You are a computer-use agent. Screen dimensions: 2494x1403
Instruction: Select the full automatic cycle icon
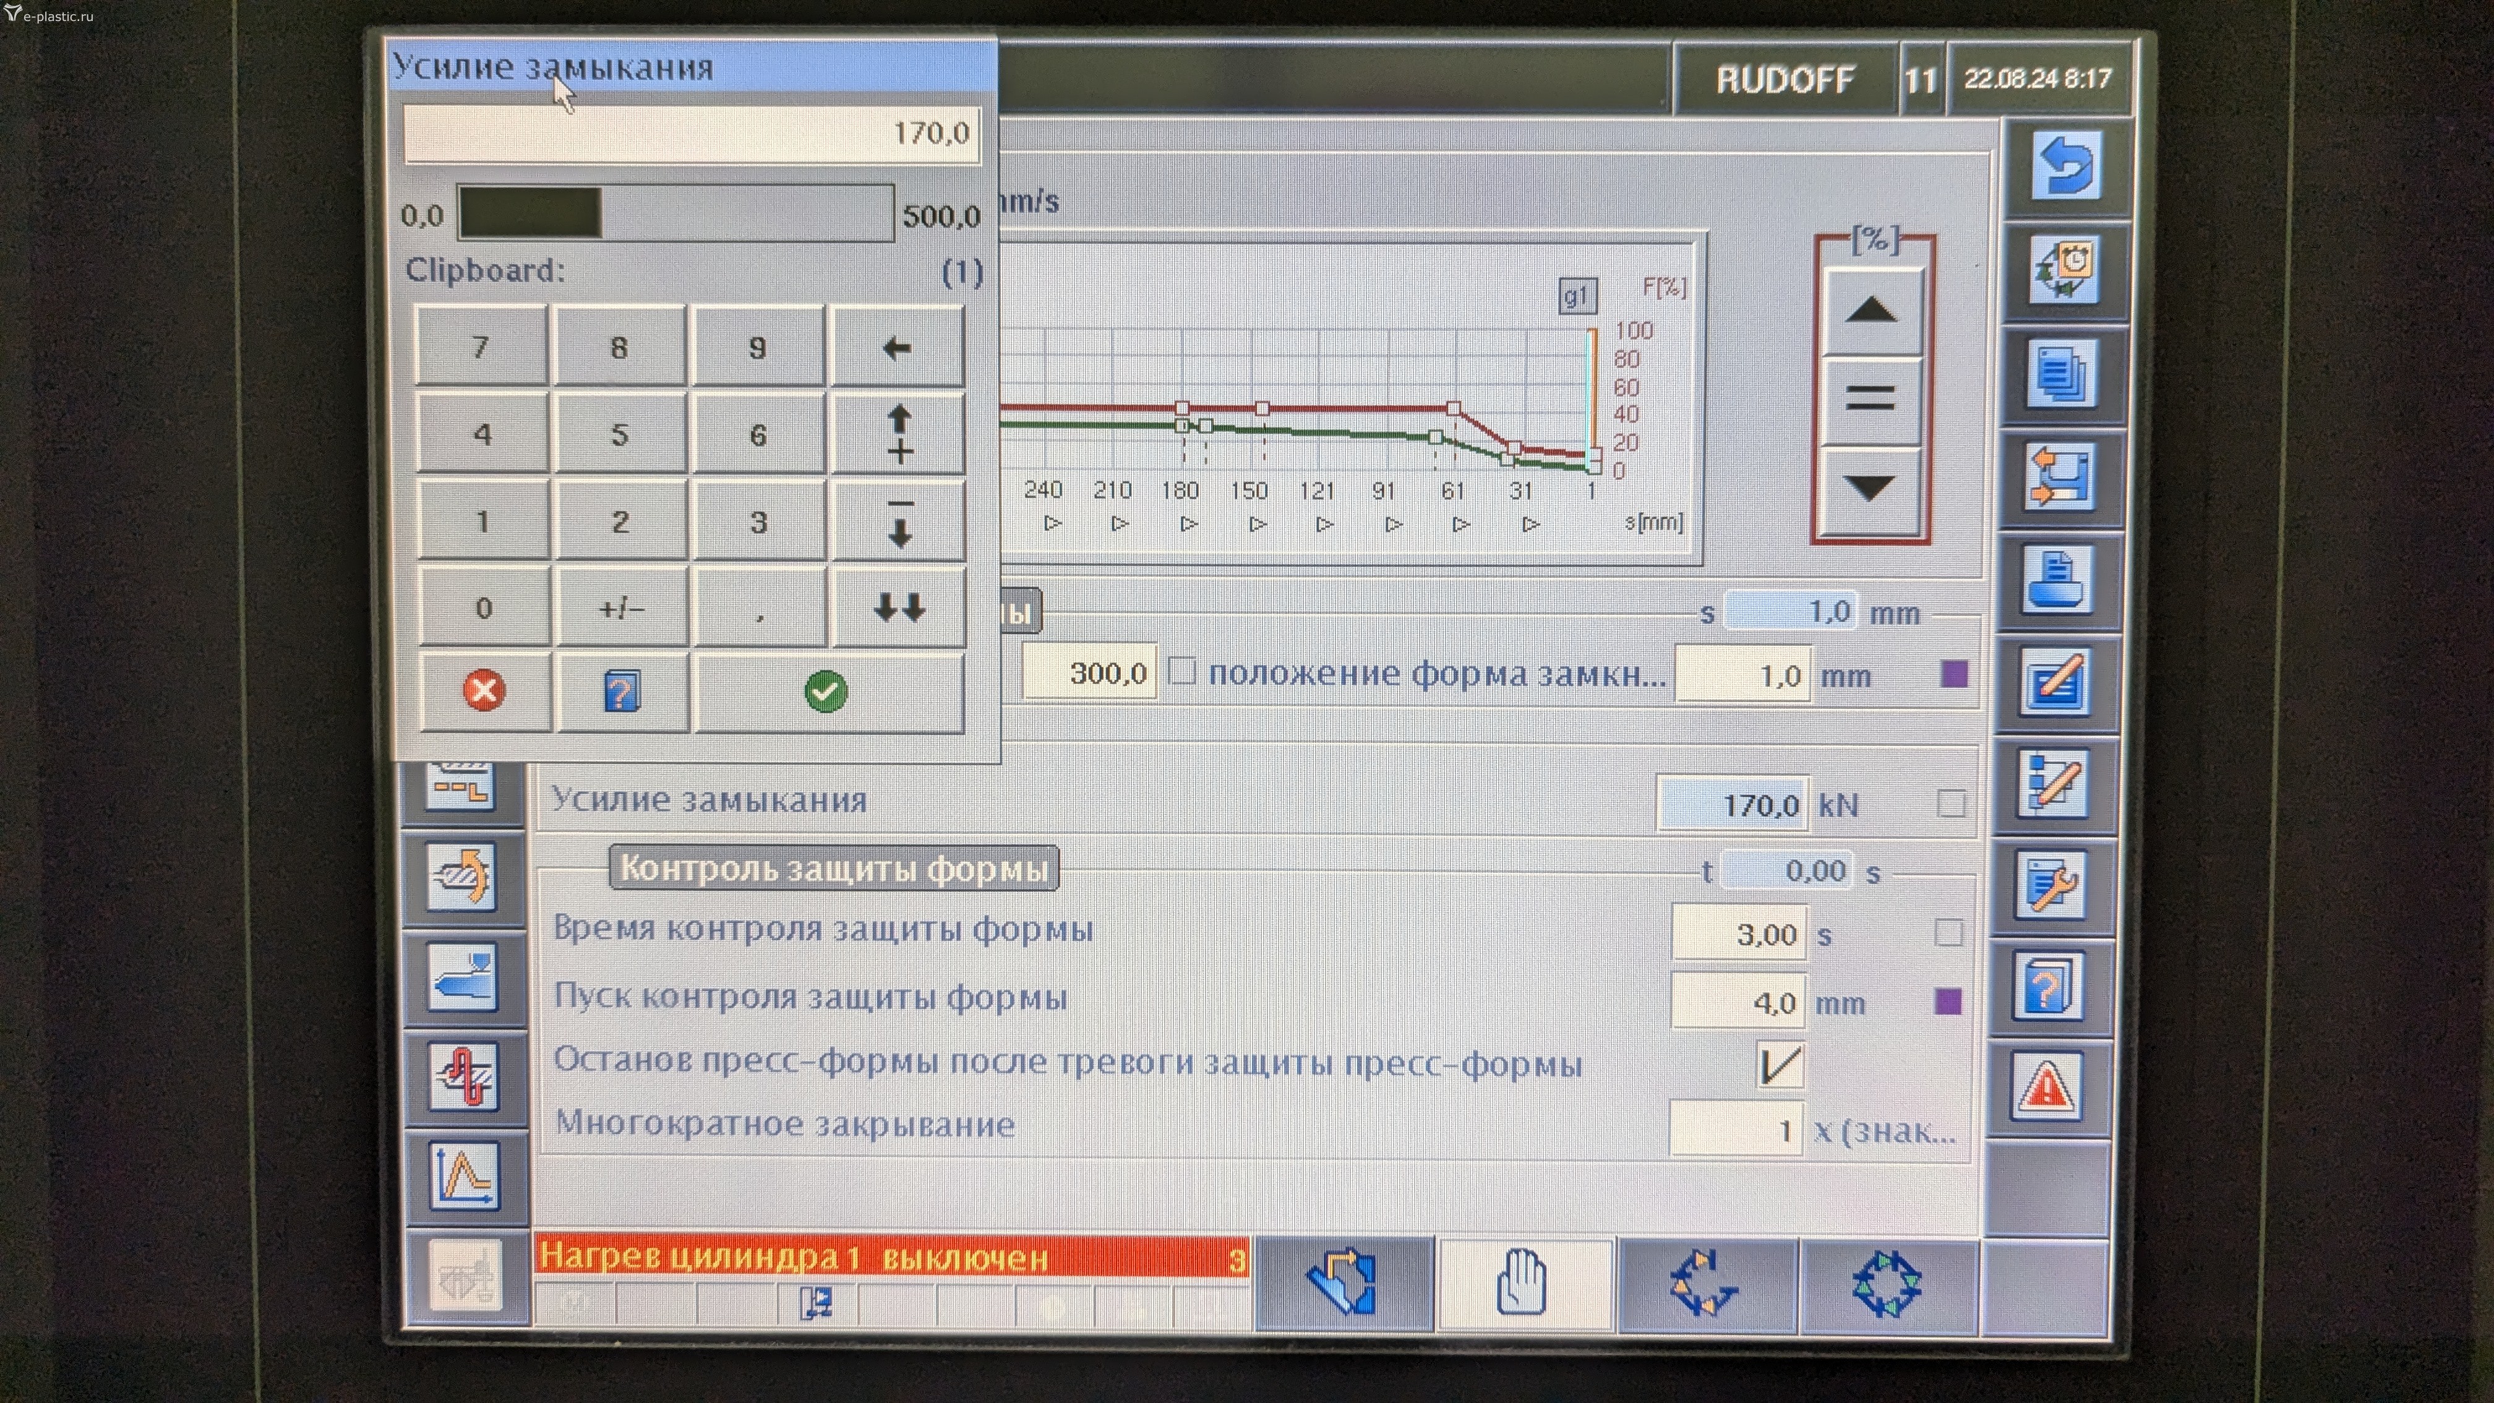1885,1284
